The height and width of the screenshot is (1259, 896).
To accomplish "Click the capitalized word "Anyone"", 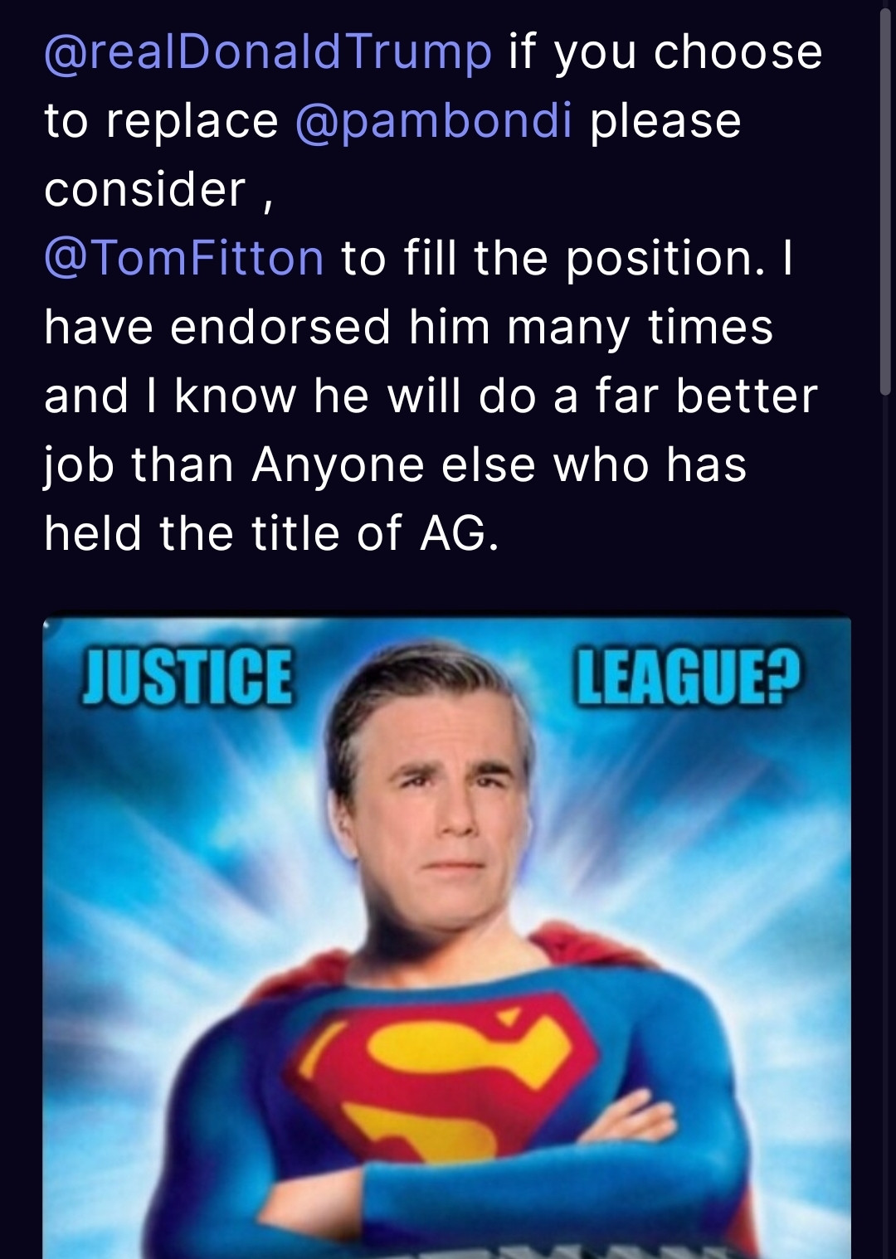I will [x=337, y=464].
